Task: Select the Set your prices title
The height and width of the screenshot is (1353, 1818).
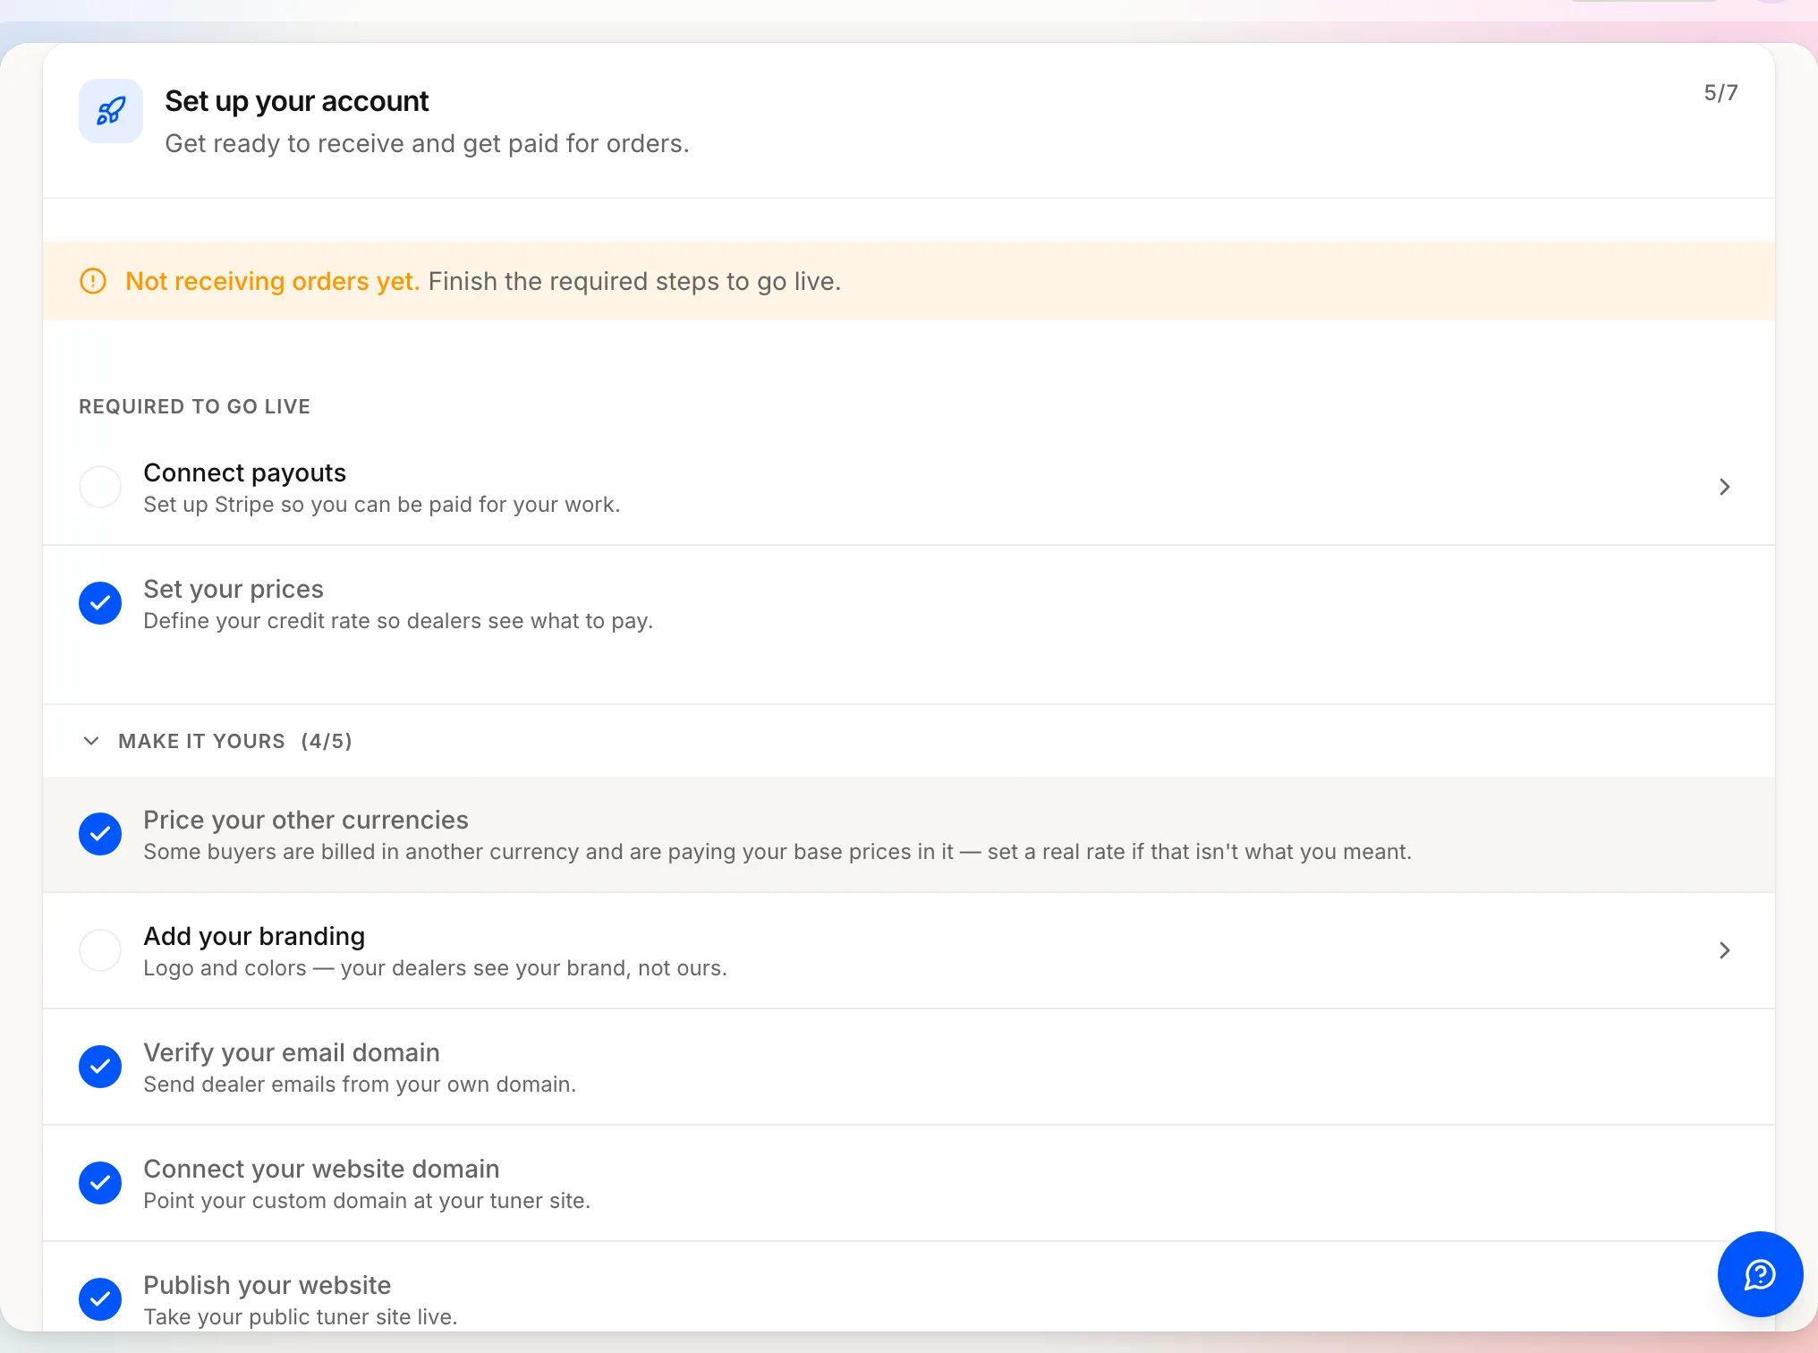Action: pyautogui.click(x=234, y=589)
